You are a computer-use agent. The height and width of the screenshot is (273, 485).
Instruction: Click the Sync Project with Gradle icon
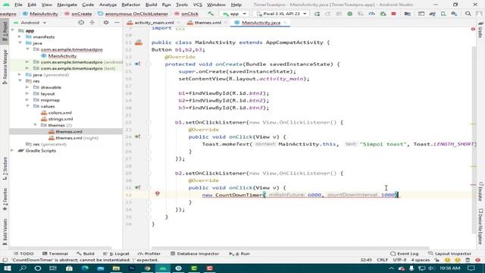433,14
